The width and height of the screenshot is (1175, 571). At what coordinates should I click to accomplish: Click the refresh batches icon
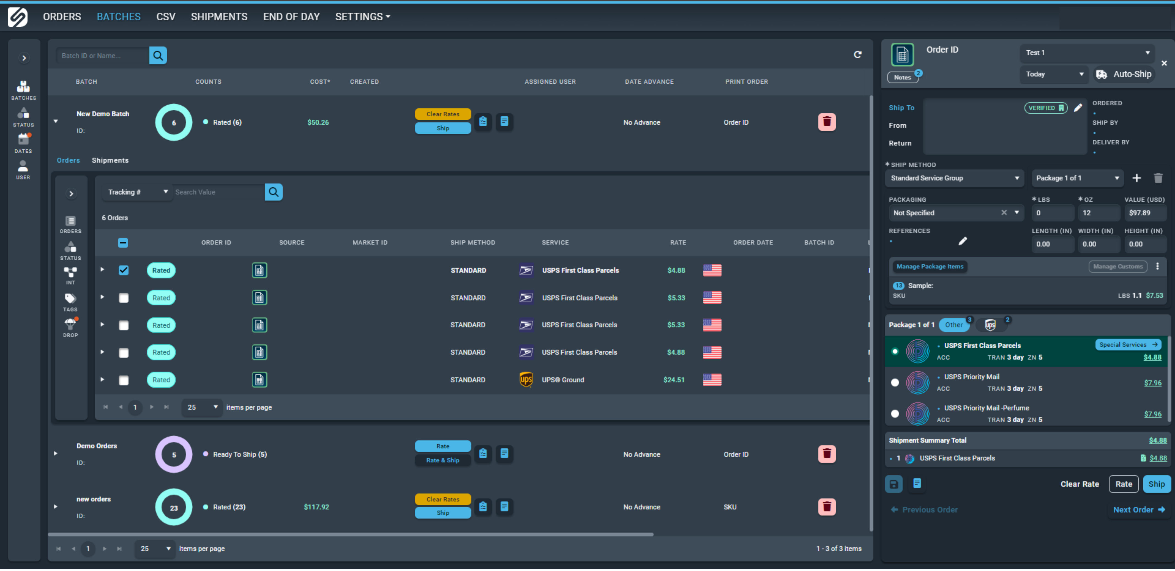pos(858,55)
